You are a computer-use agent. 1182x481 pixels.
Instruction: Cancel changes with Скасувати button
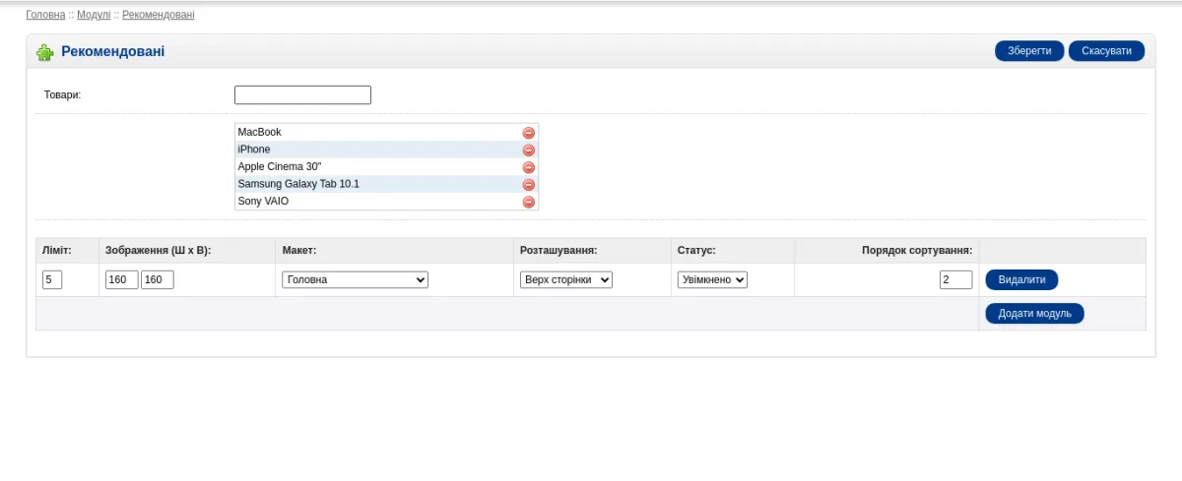click(x=1107, y=51)
